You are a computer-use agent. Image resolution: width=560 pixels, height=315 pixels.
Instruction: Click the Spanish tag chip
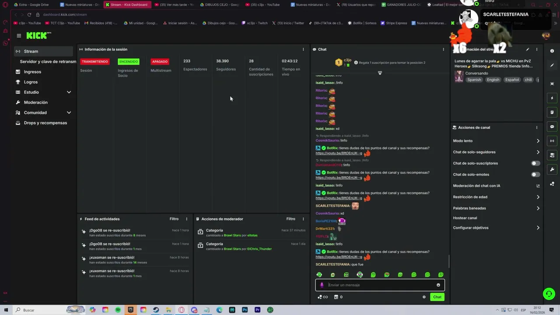tap(474, 80)
